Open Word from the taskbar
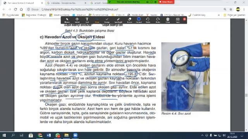 (49, 136)
